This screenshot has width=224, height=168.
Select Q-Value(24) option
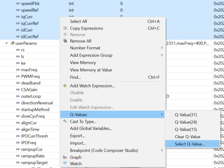pos(186,122)
